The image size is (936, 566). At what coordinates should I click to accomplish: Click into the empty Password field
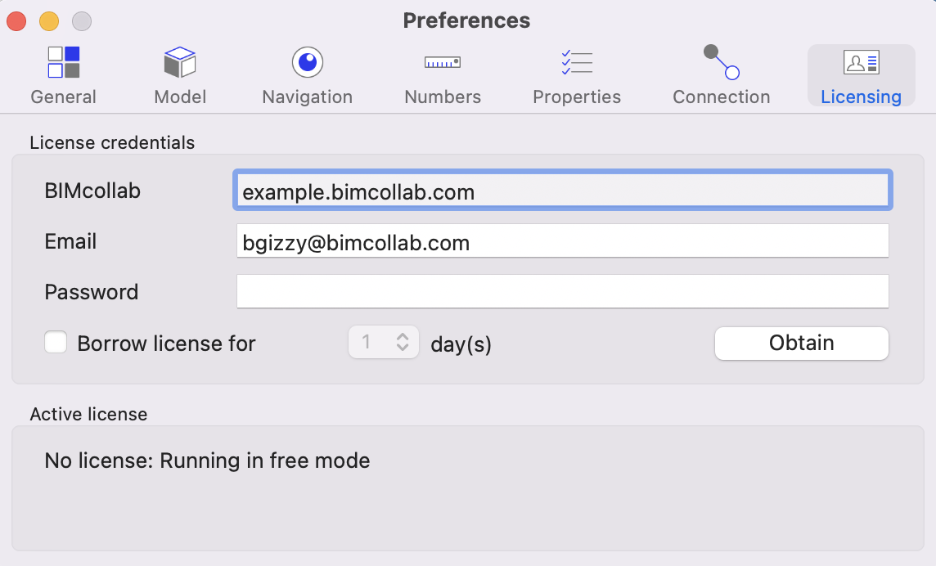point(562,291)
